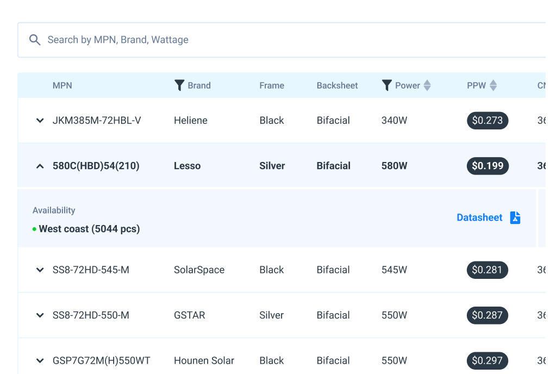Click green availability dot for West coast
The image size is (550, 374).
[x=34, y=229]
